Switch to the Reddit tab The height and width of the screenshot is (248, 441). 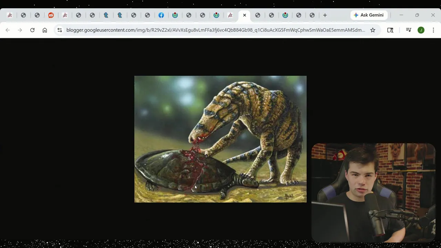(x=51, y=15)
